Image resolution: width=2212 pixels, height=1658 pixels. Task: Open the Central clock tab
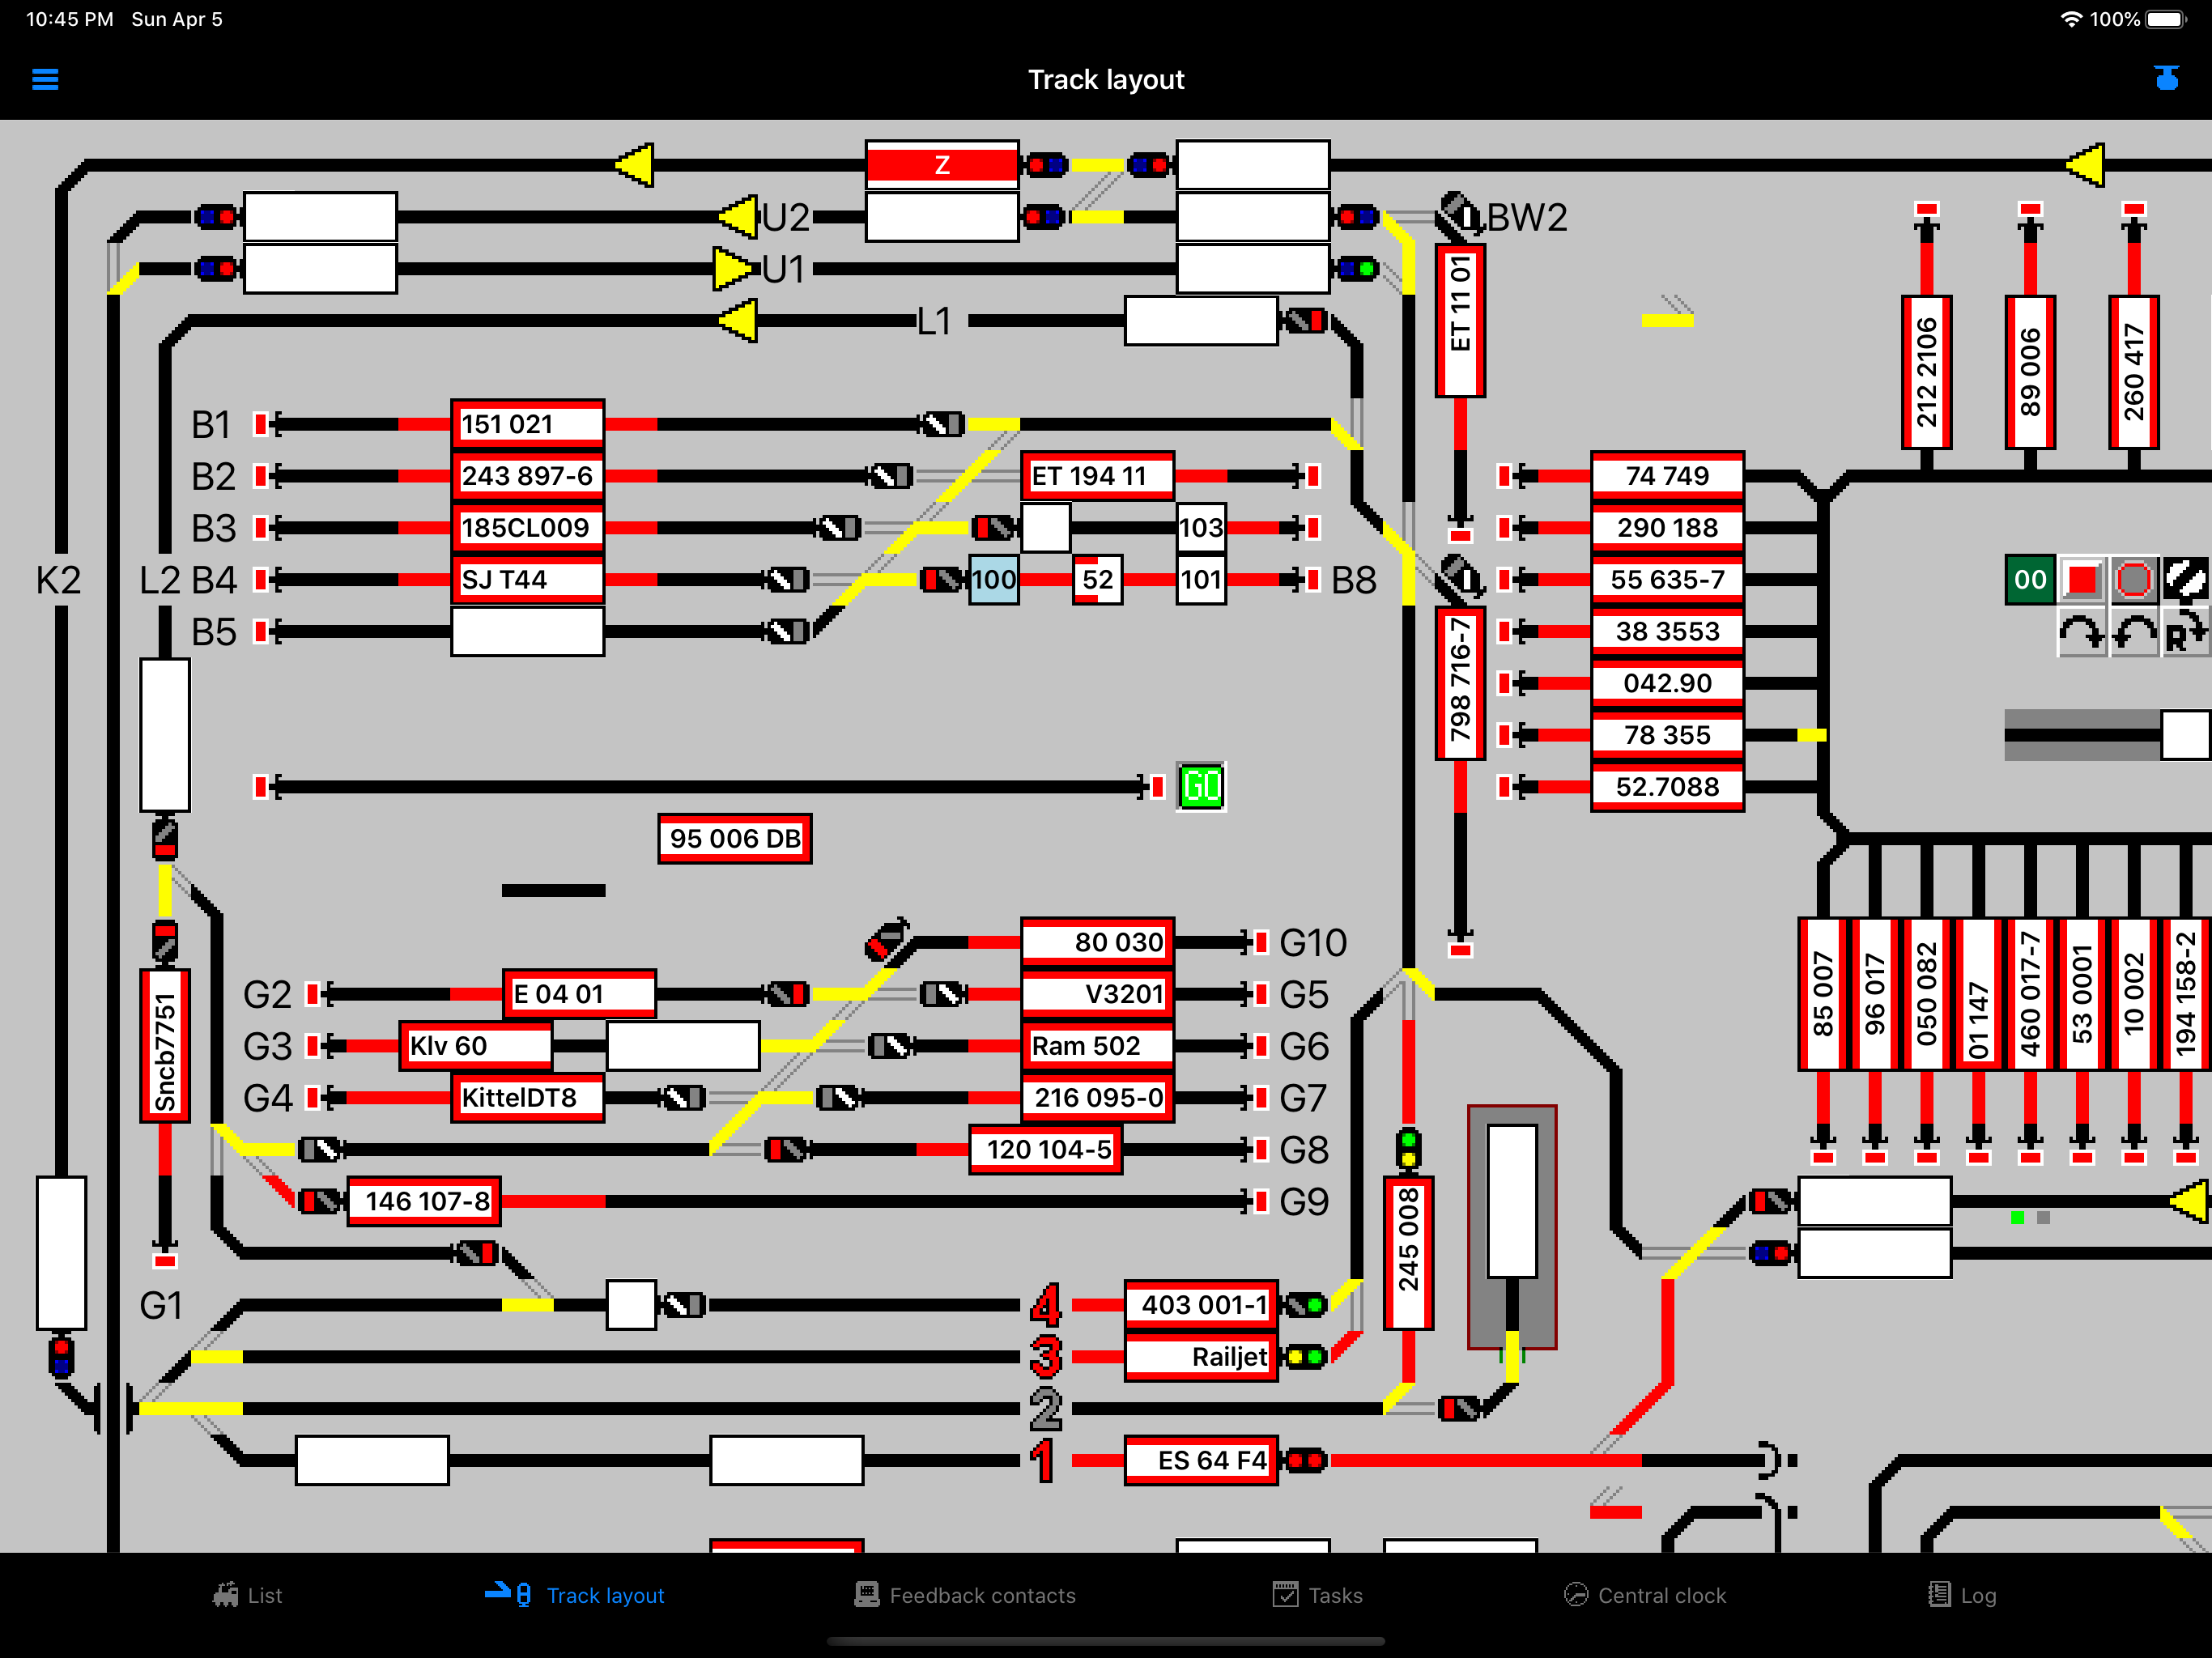(1646, 1595)
